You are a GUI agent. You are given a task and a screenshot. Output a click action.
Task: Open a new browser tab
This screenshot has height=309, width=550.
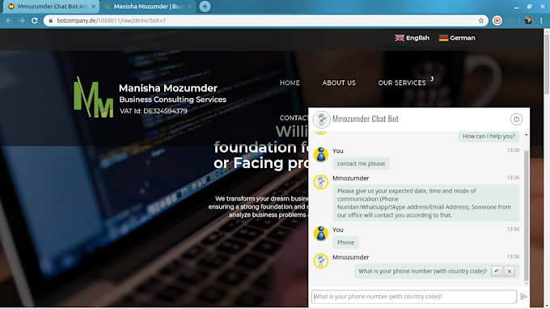(205, 6)
